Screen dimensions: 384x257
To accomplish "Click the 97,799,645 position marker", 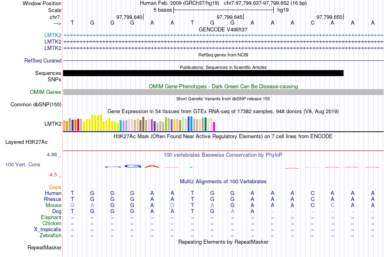I will coord(230,17).
